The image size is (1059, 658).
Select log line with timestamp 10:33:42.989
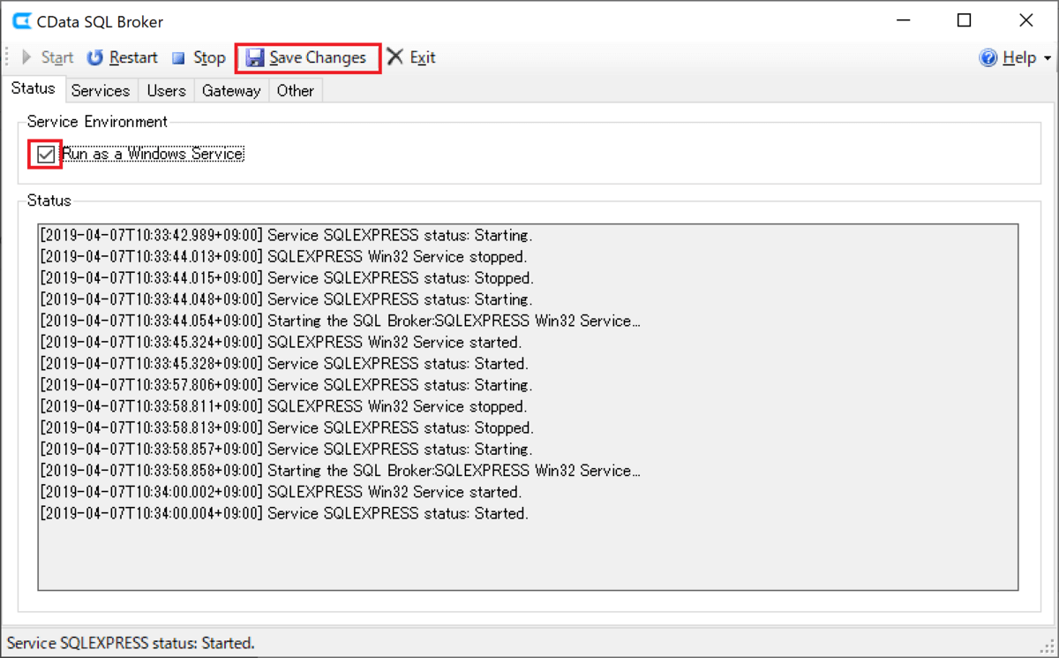click(x=287, y=236)
